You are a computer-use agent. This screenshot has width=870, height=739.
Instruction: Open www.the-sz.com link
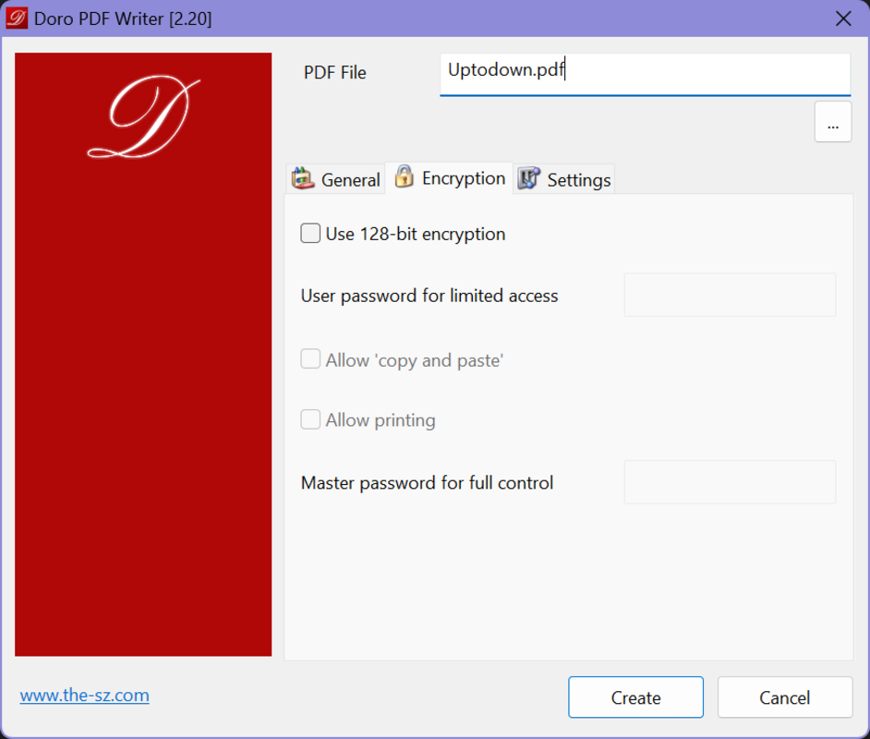click(85, 696)
